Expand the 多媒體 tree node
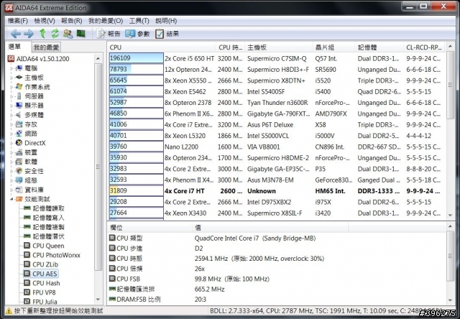460x319 pixels. (x=11, y=115)
